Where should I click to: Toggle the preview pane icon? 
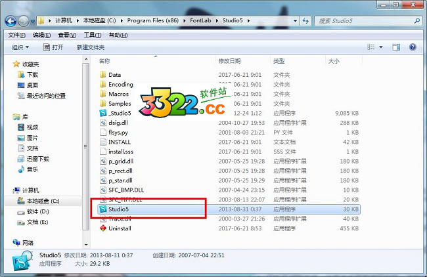(x=396, y=47)
